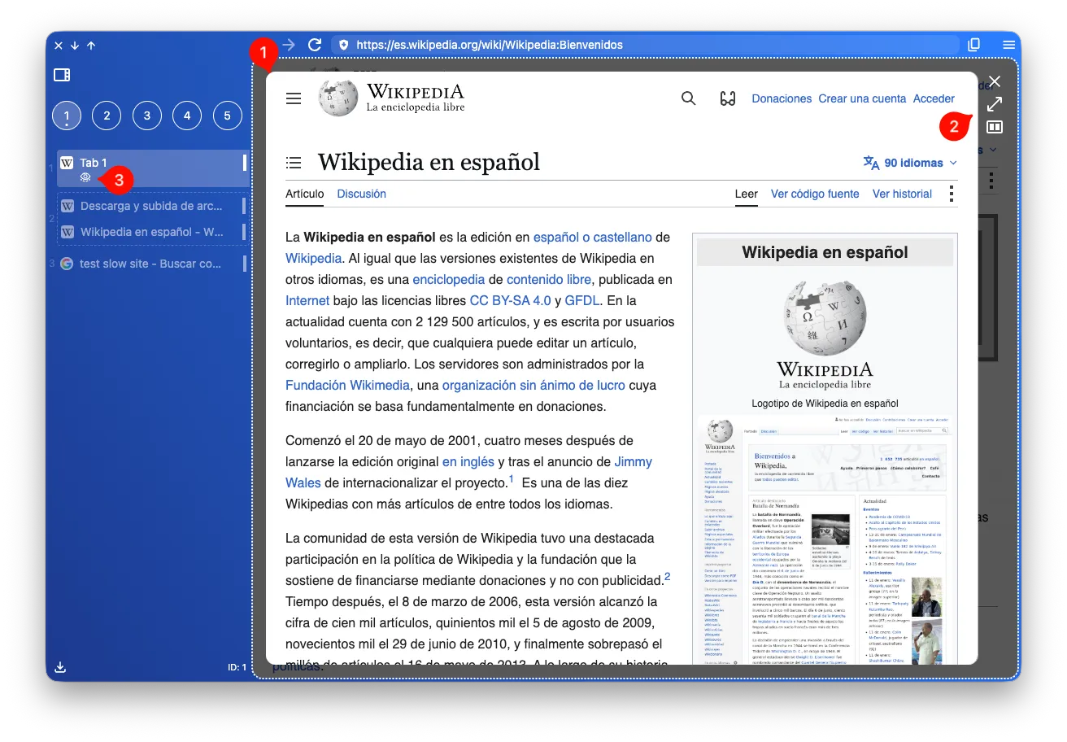Close the Glance preview overlay
This screenshot has height=742, width=1067.
pyautogui.click(x=995, y=81)
